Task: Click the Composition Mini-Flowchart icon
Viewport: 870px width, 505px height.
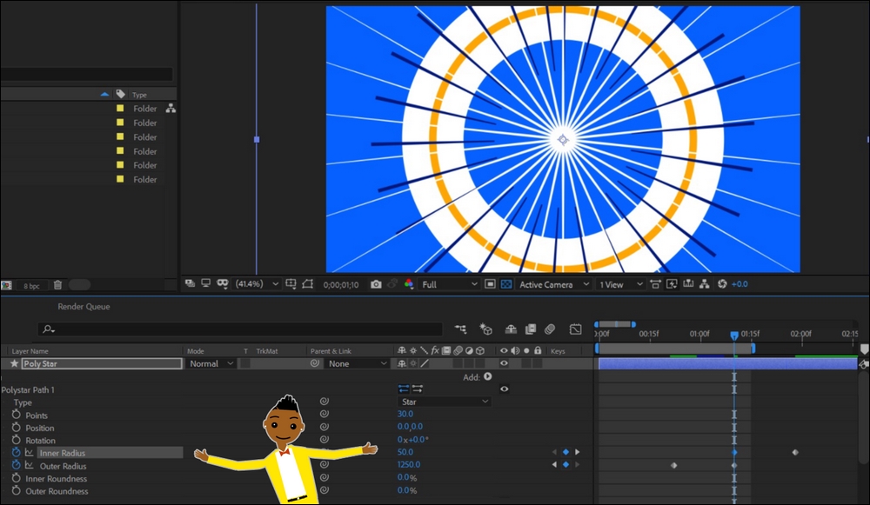Action: click(x=460, y=329)
